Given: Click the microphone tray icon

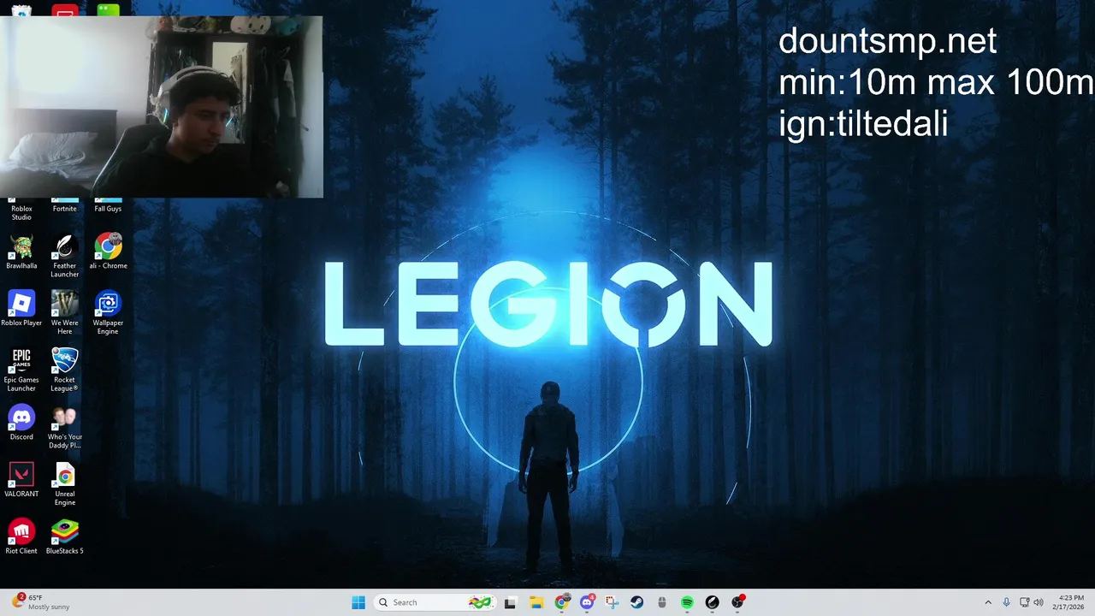Looking at the screenshot, I should 1007,602.
